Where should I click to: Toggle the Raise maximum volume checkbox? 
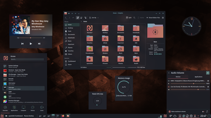pyautogui.click(x=170, y=111)
